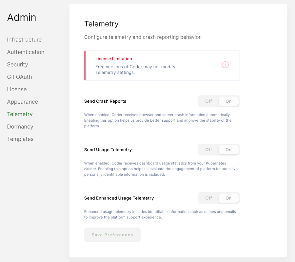Toggle Send Enhanced Usage Telemetry to Off

[208, 198]
